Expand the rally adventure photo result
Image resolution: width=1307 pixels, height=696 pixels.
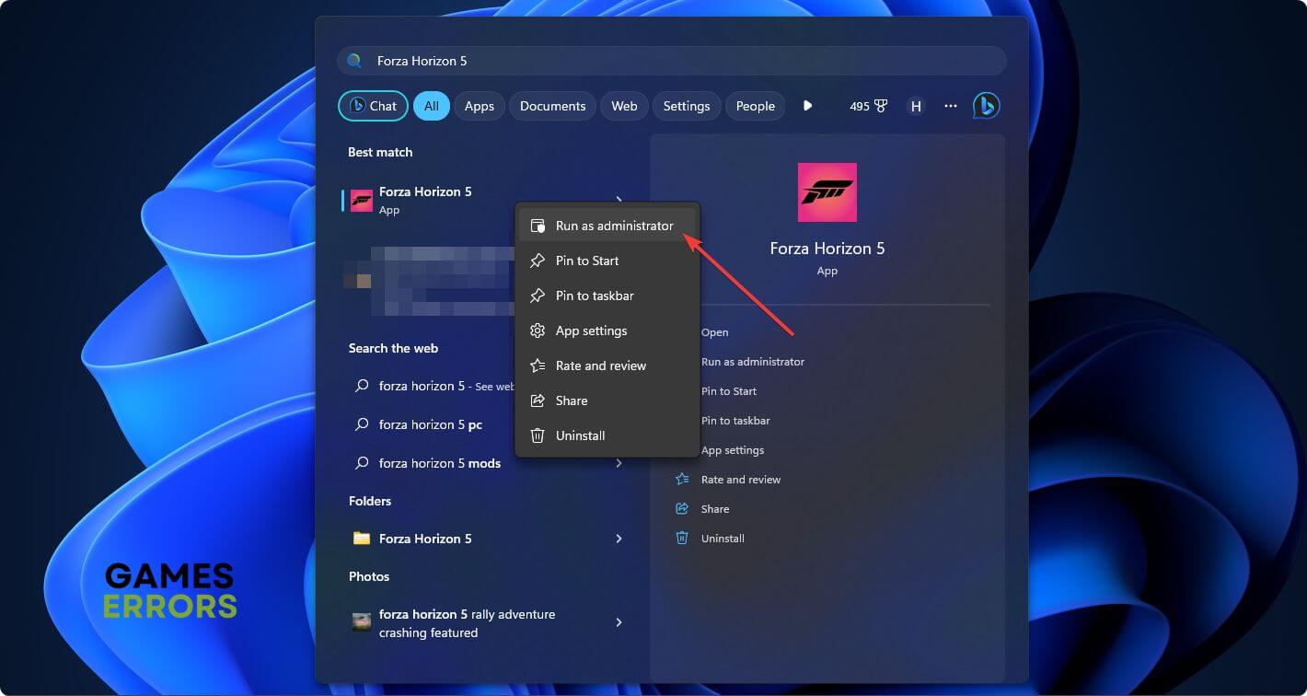619,623
